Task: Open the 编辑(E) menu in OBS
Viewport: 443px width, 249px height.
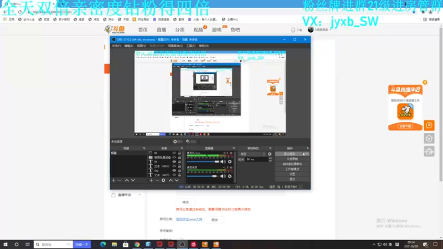Action: 128,46
